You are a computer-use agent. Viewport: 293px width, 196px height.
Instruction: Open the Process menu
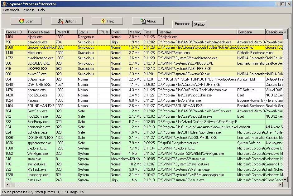(x=29, y=10)
